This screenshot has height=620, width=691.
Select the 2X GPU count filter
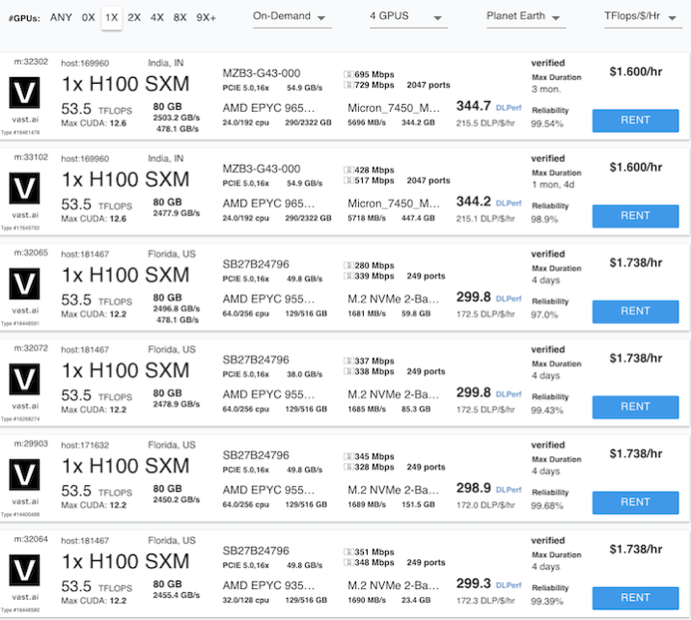134,17
